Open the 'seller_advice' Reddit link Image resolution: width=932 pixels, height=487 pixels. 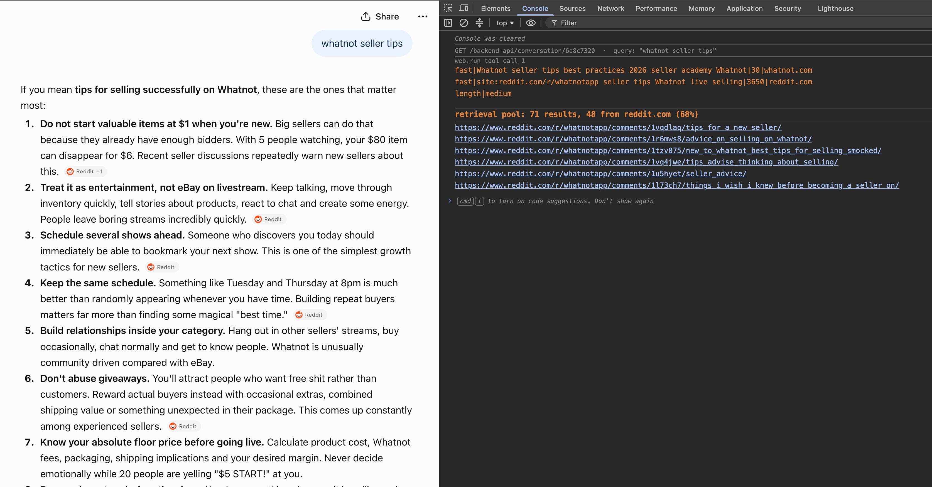pyautogui.click(x=600, y=174)
